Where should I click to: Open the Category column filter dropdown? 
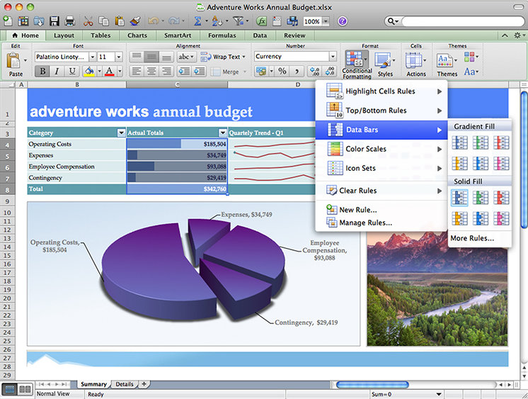point(121,133)
